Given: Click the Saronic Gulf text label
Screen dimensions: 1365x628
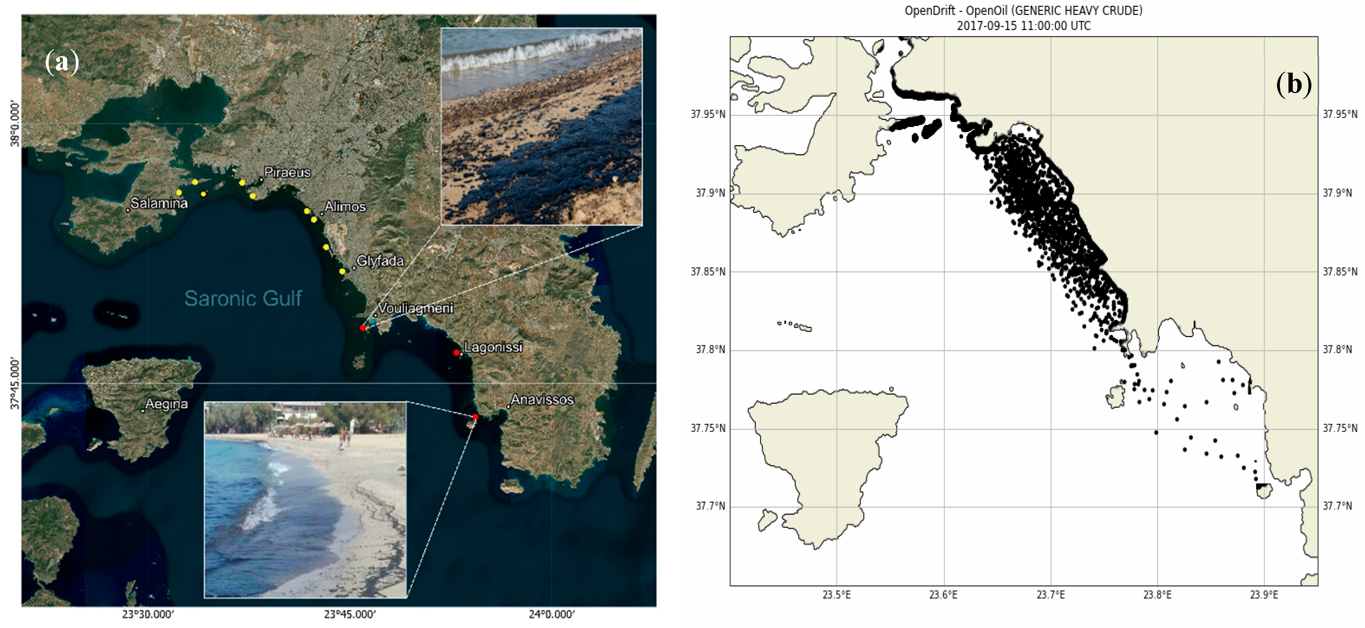Looking at the screenshot, I should point(243,298).
